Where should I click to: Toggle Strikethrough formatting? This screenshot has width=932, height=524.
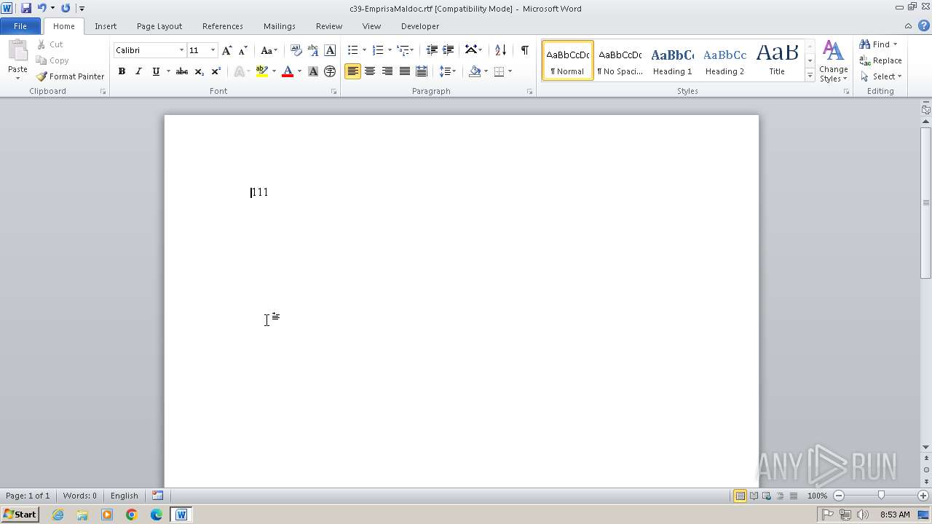pyautogui.click(x=182, y=71)
